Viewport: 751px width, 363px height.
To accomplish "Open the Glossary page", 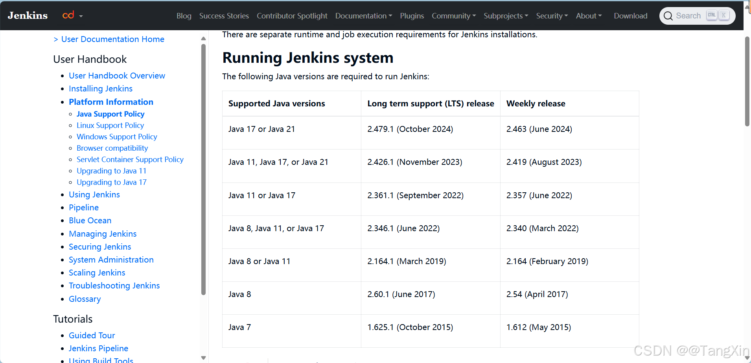I will click(85, 299).
